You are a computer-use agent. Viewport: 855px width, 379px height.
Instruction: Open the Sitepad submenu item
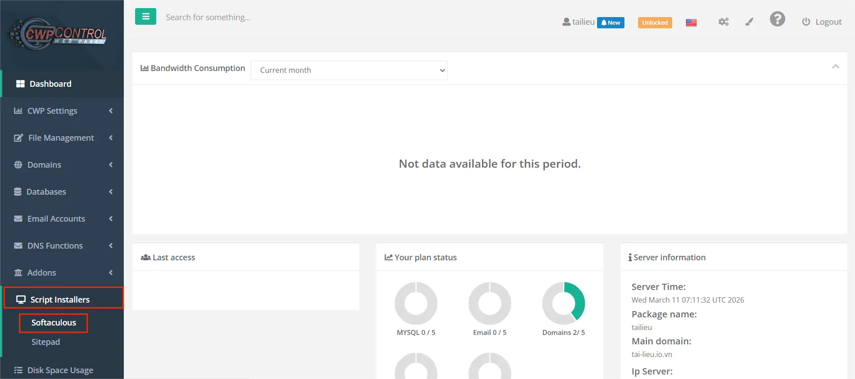[x=45, y=342]
